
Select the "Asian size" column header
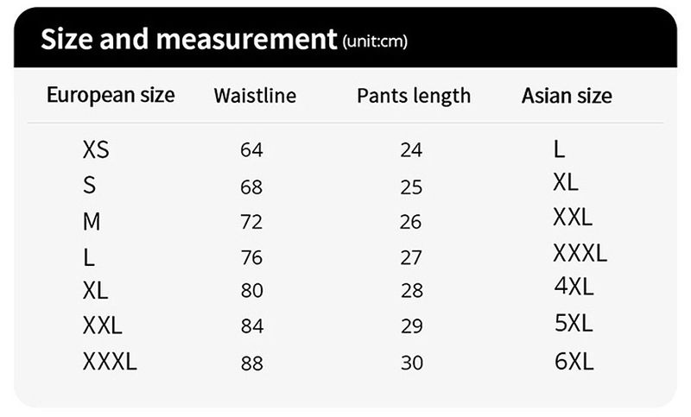[567, 96]
